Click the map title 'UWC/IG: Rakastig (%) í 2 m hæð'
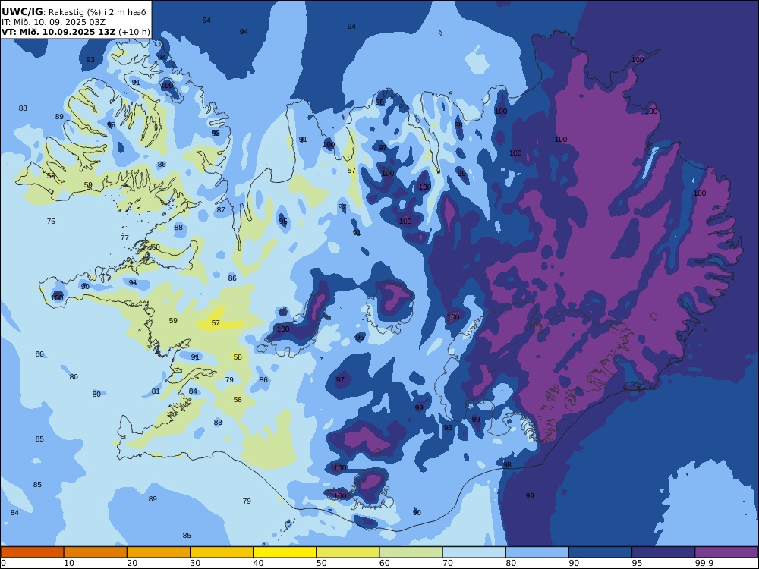Screen dimensions: 759x569 pos(74,12)
